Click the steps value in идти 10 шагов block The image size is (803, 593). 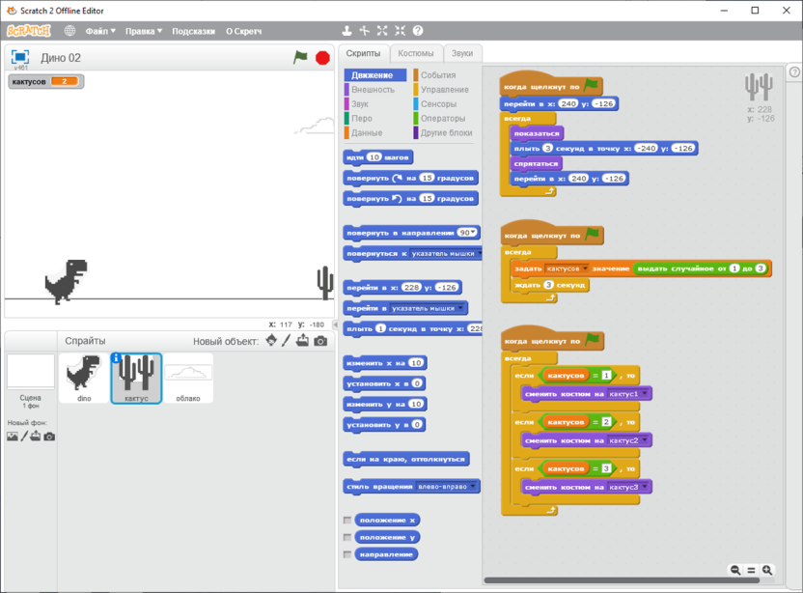pyautogui.click(x=374, y=157)
